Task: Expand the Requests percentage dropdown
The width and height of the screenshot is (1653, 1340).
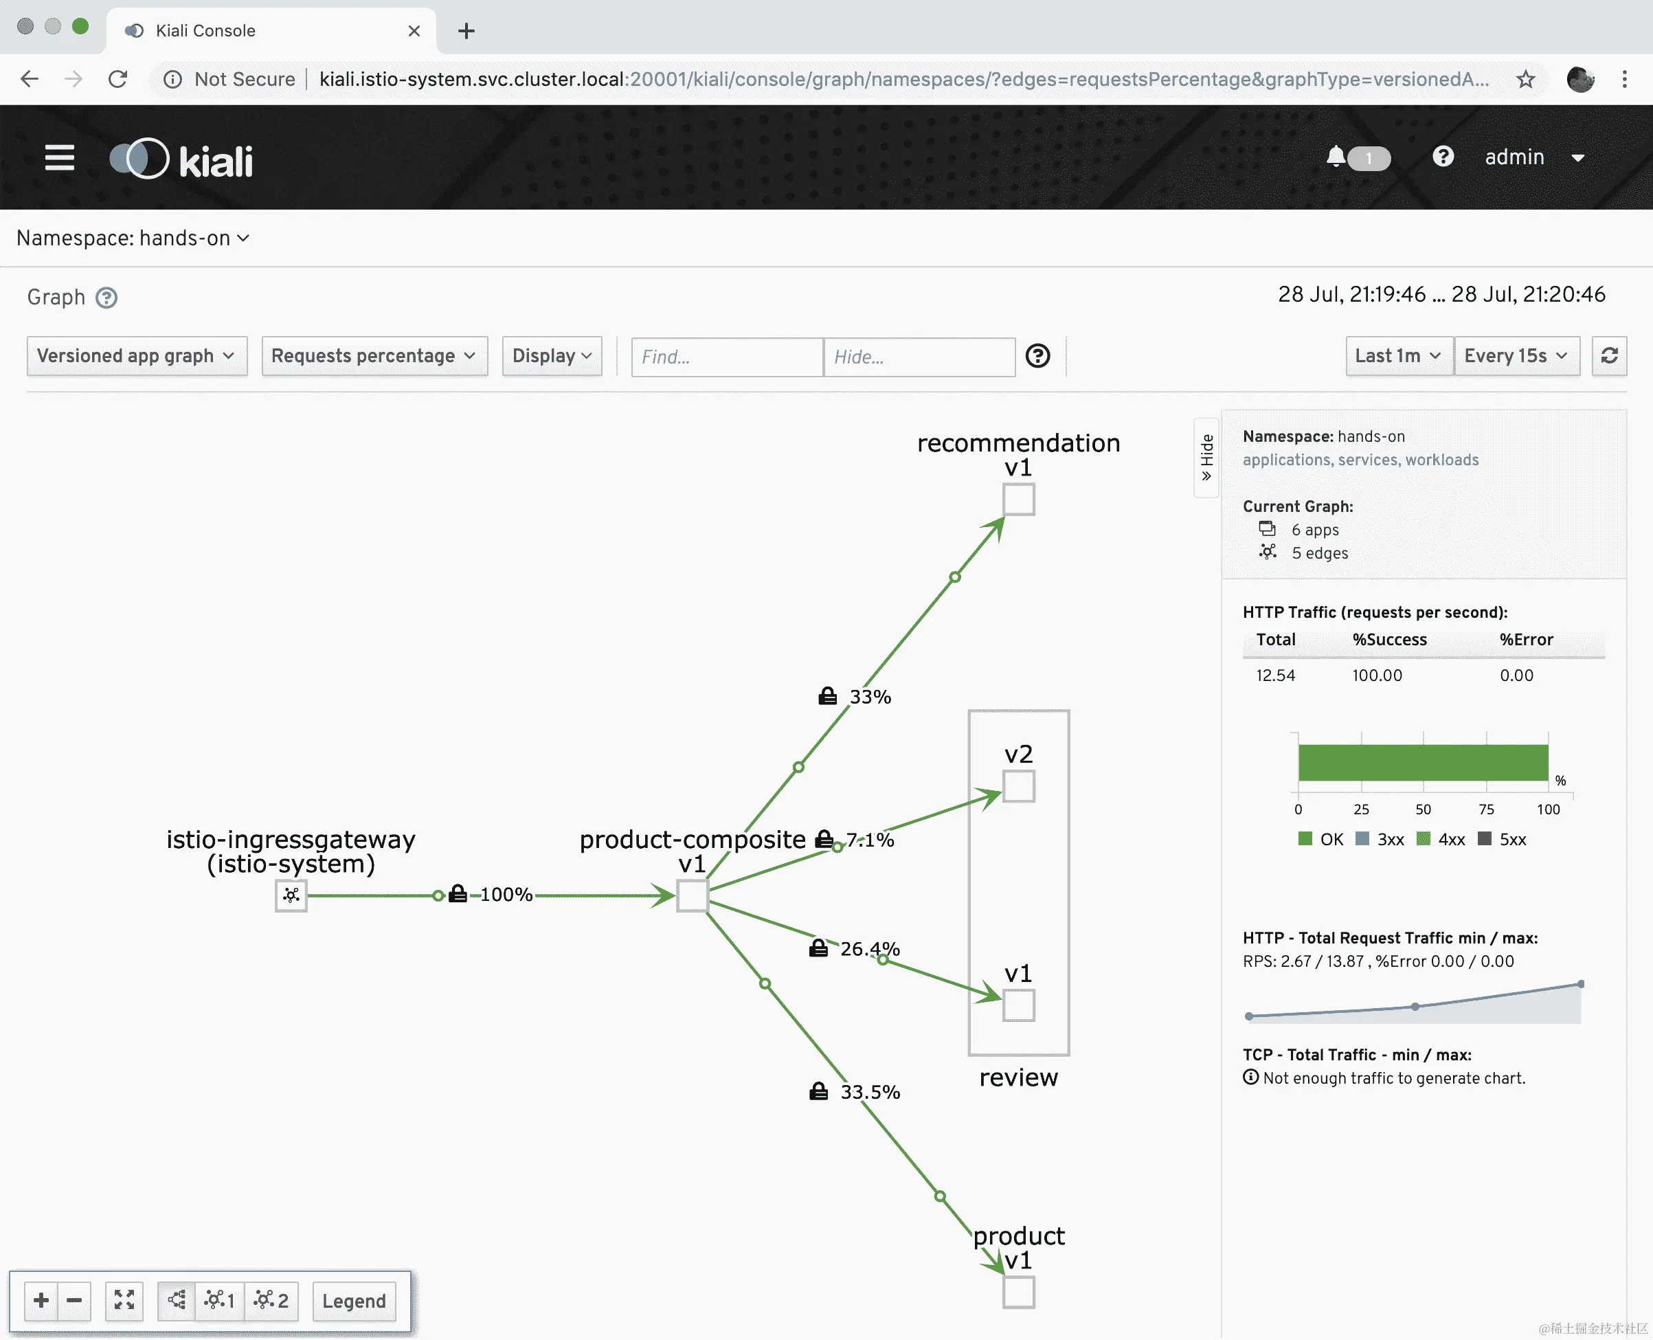Action: coord(374,356)
